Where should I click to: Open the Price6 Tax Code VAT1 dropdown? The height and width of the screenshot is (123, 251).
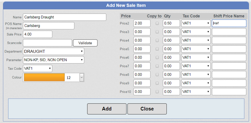[196, 58]
